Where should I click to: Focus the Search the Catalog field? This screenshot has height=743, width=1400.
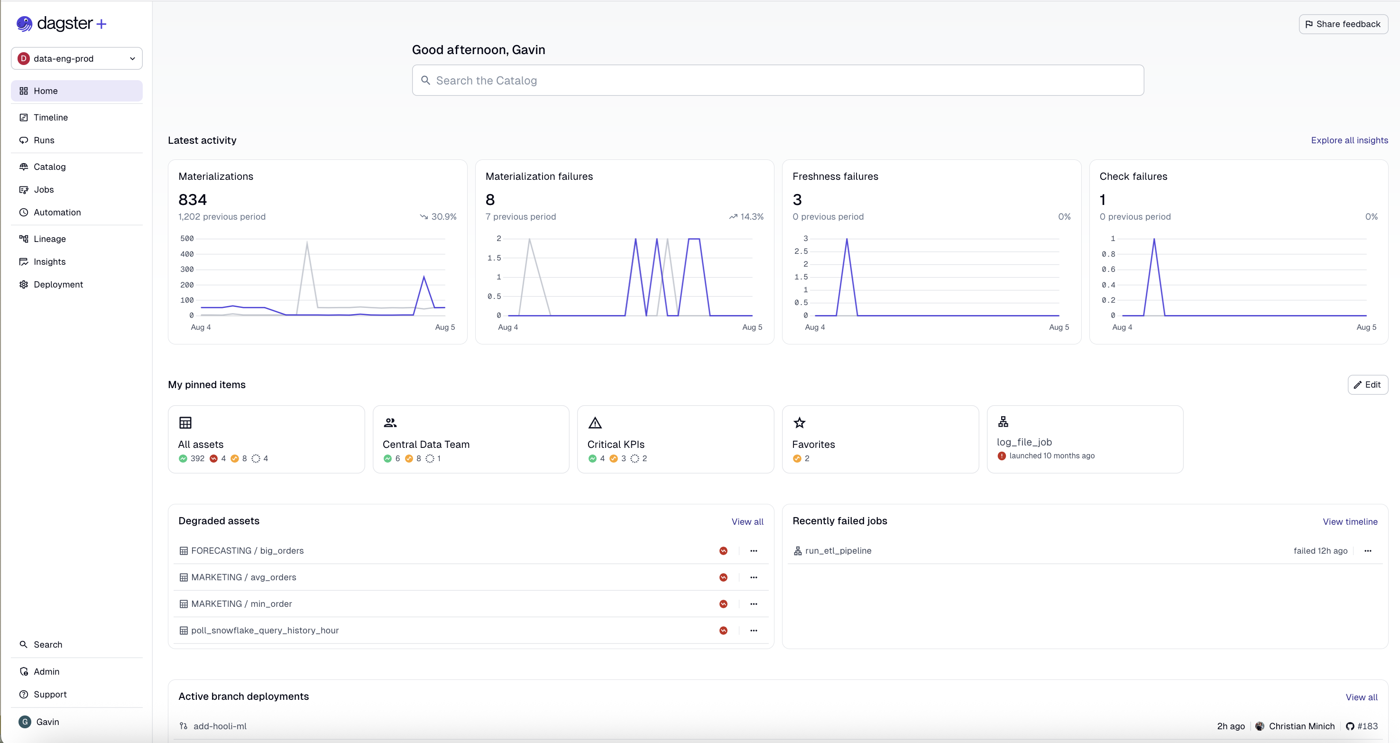tap(778, 81)
